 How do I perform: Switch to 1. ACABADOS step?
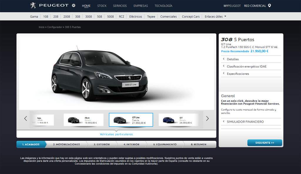tap(31, 144)
